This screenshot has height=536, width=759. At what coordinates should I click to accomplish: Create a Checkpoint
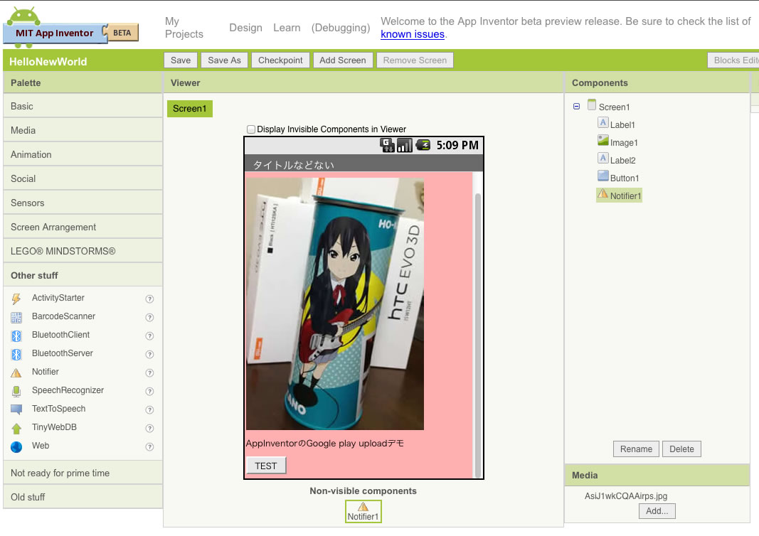280,60
